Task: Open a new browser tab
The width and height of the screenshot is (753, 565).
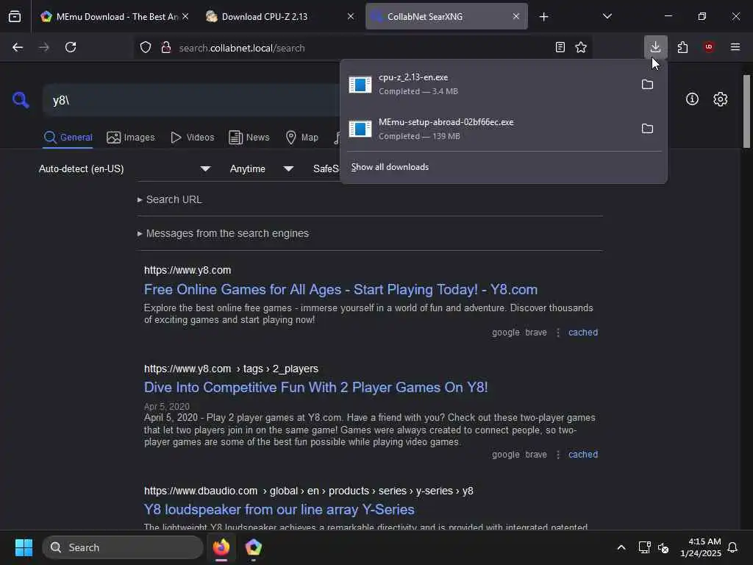Action: click(x=543, y=17)
